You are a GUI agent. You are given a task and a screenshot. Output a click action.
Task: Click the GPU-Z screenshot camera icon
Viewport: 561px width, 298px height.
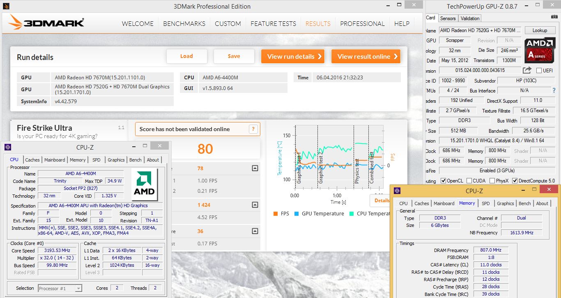click(554, 17)
